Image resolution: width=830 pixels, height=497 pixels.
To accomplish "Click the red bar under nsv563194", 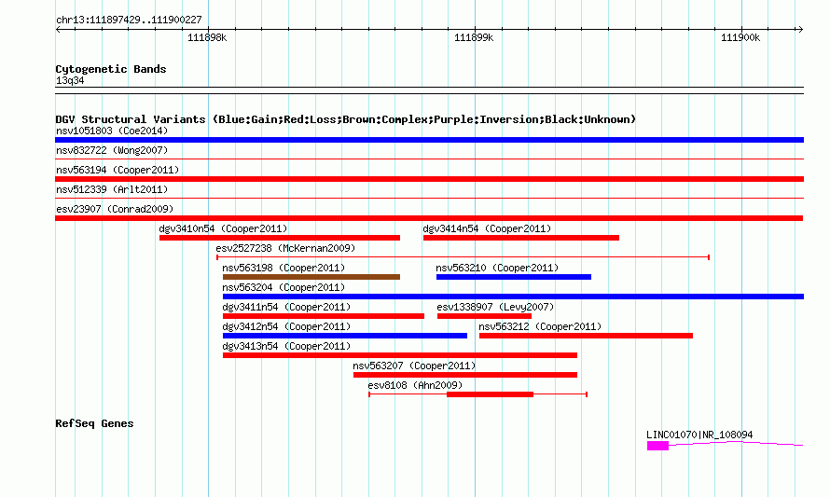I will (x=429, y=179).
